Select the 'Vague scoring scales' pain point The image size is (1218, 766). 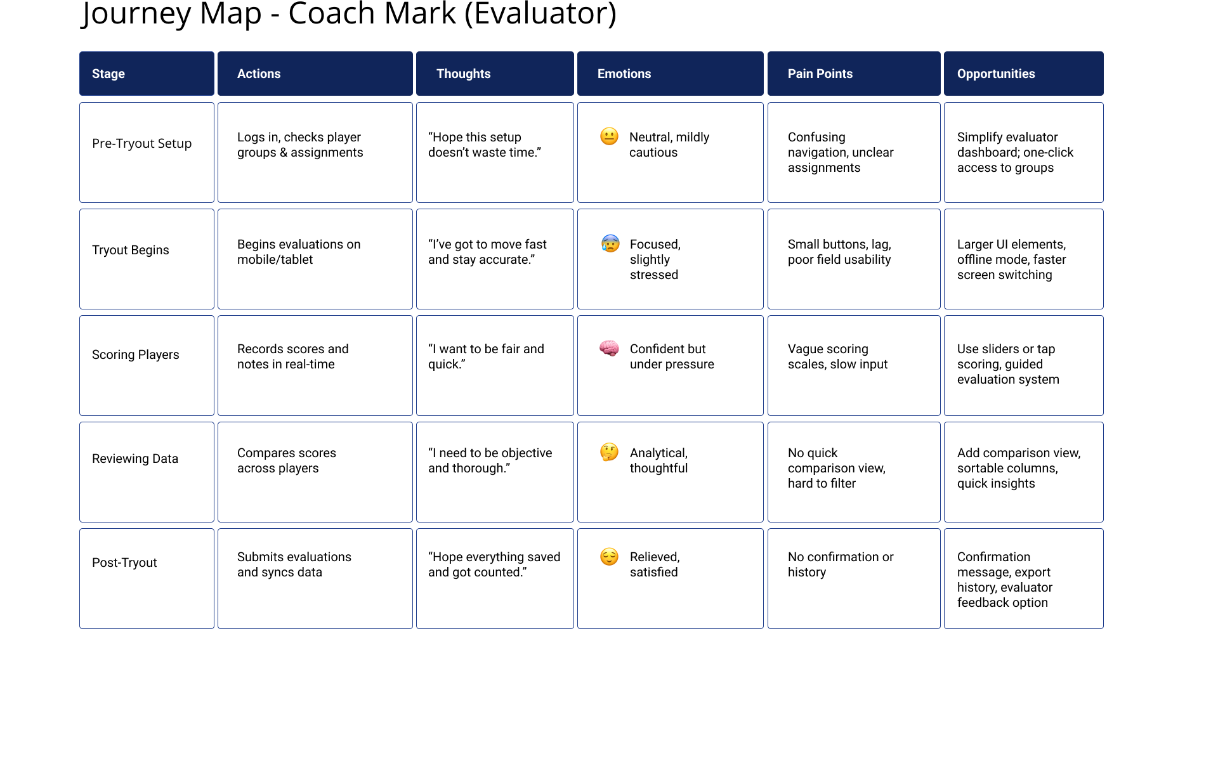854,365
